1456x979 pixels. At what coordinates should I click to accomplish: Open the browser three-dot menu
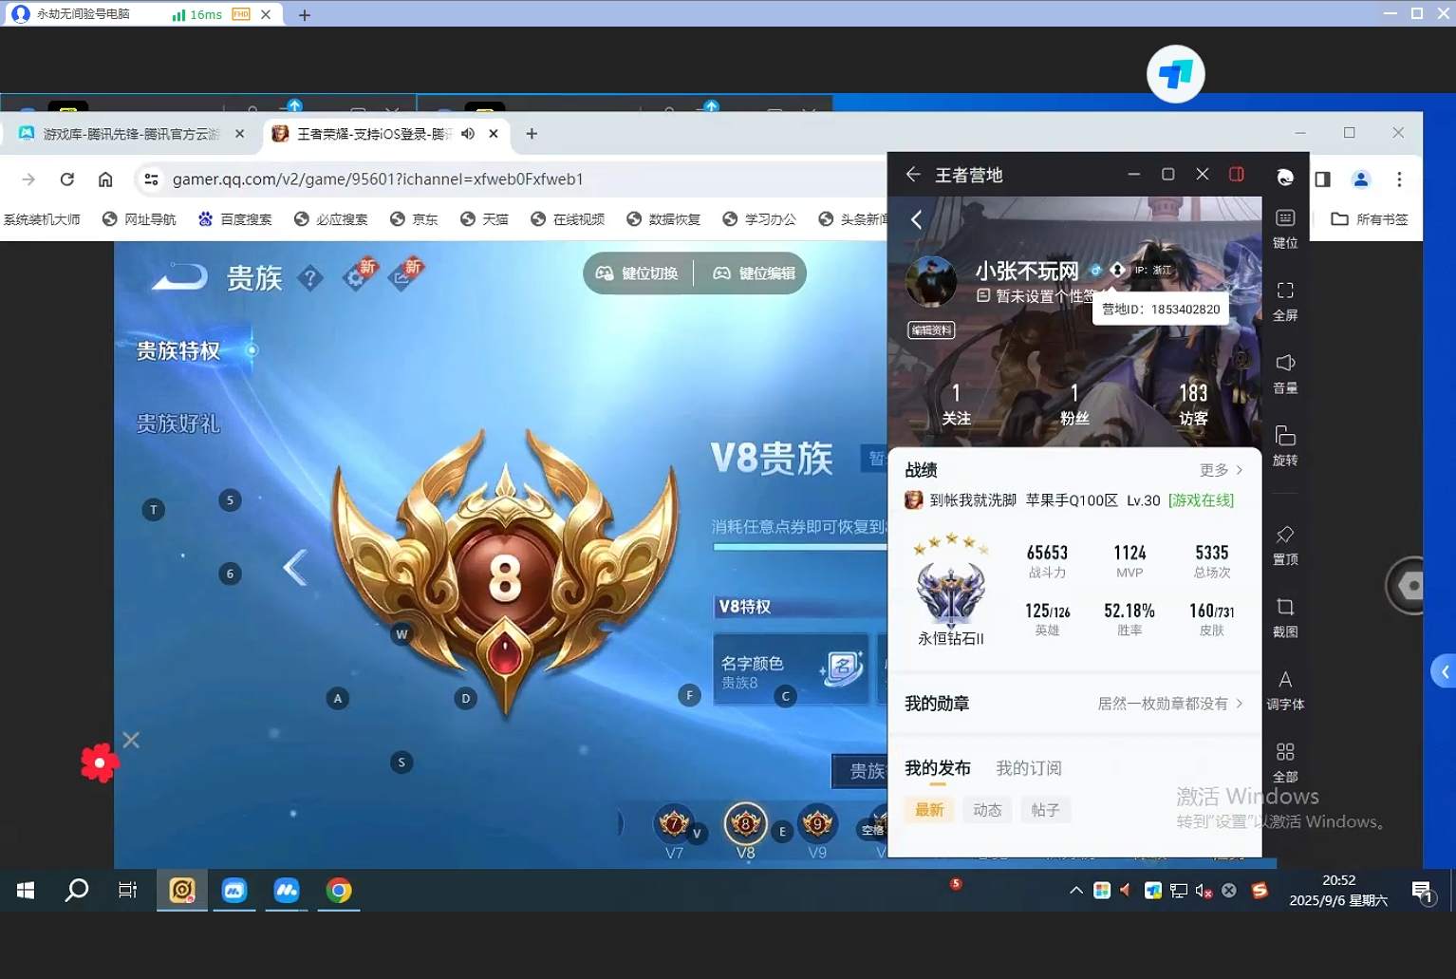click(x=1399, y=179)
